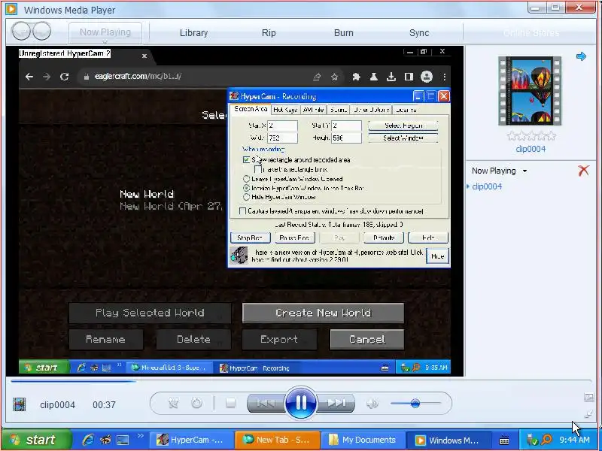Open My Documents from the taskbar

[363, 440]
